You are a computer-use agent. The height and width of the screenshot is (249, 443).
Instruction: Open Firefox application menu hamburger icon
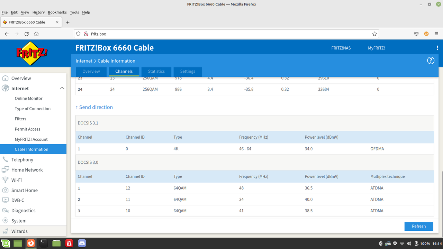tap(436, 34)
